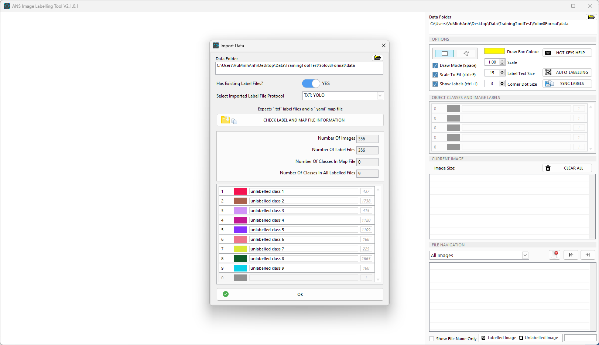This screenshot has height=345, width=599.
Task: Disable the Show Labels checkbox
Action: [435, 84]
